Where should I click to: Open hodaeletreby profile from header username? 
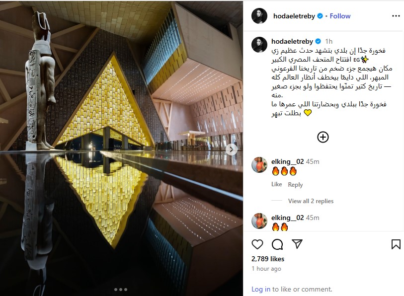click(294, 16)
